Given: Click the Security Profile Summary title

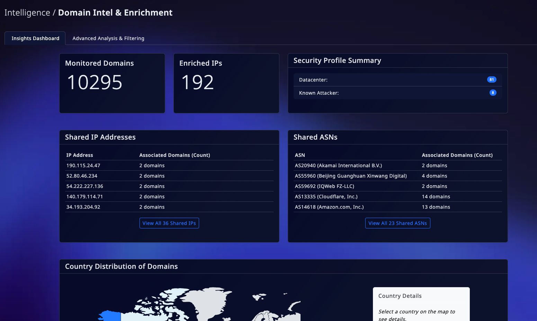Looking at the screenshot, I should pyautogui.click(x=337, y=60).
